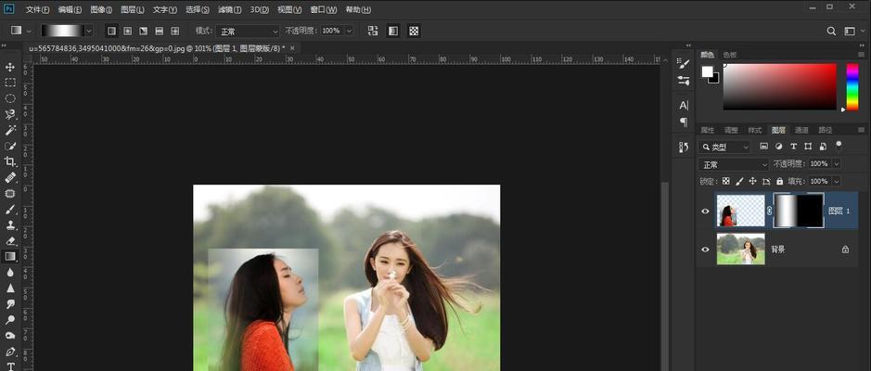Select the 图层 1 layer mask thumbnail
The image size is (871, 371).
click(x=799, y=211)
